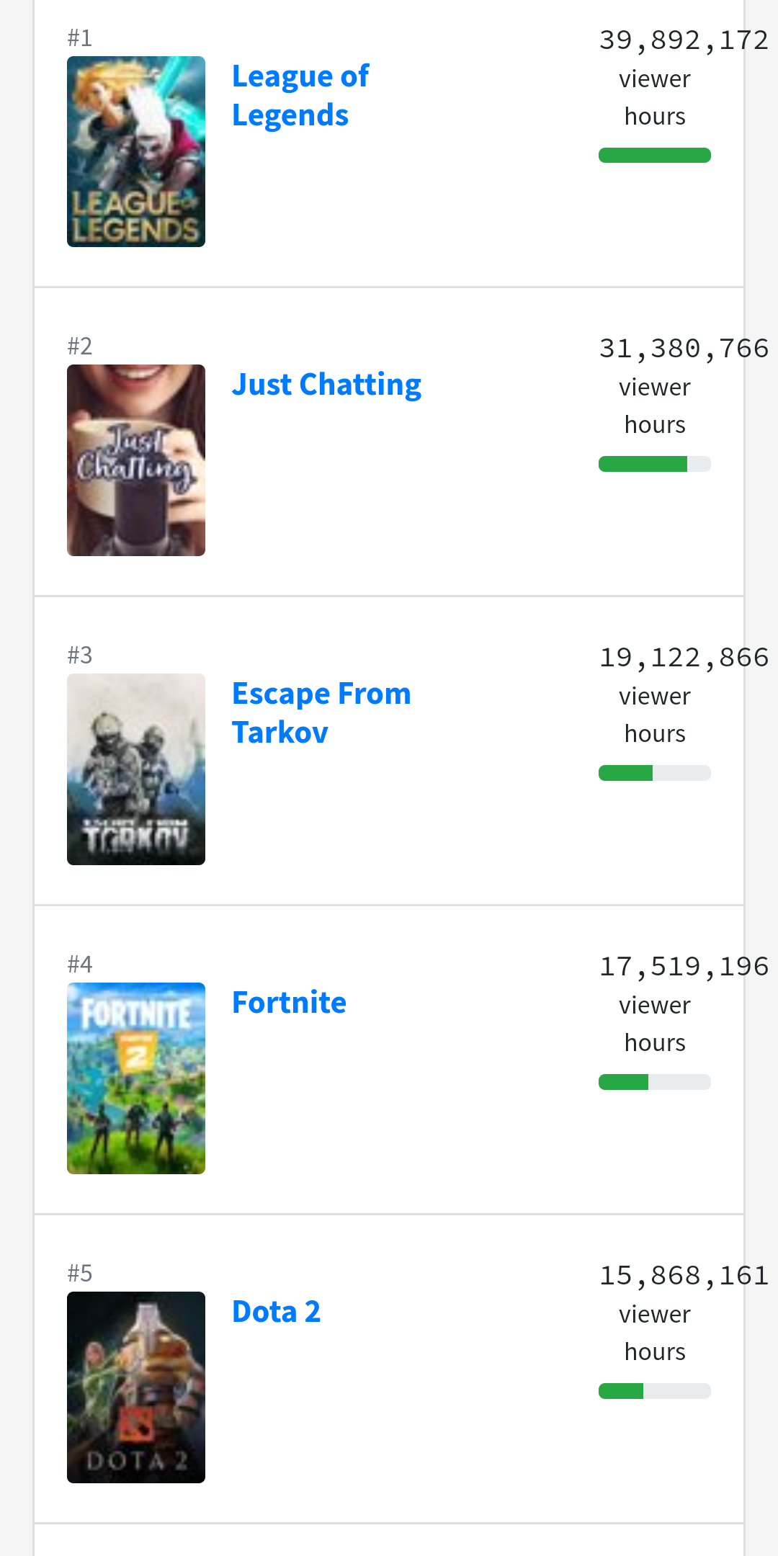The image size is (778, 1556).
Task: Open the Fortnite title link
Action: 289,1003
